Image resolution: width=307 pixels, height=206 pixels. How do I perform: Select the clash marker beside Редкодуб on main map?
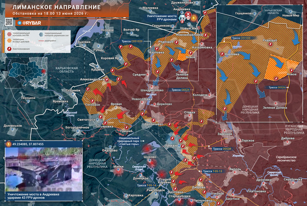pos(177,42)
